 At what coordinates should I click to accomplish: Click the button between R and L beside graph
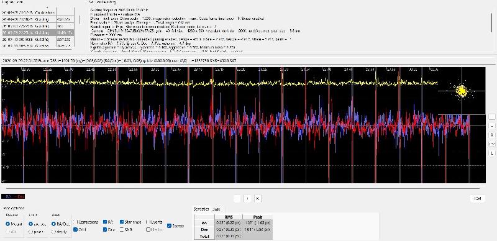click(x=491, y=144)
